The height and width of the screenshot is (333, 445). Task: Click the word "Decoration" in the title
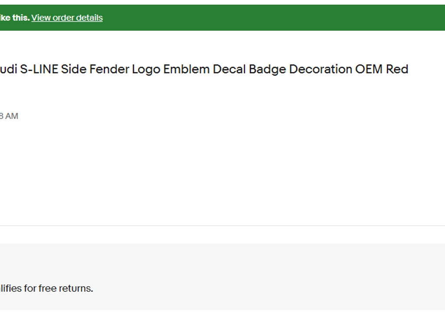(x=321, y=69)
